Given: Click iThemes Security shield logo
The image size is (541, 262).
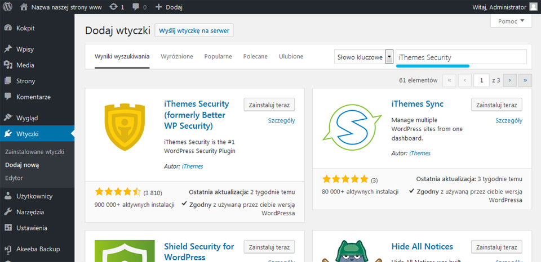Looking at the screenshot, I should click(125, 127).
